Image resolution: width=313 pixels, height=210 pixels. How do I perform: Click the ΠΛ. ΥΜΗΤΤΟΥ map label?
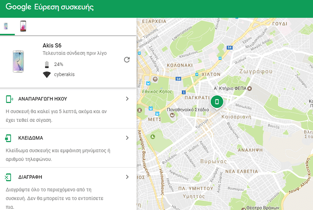point(196,189)
